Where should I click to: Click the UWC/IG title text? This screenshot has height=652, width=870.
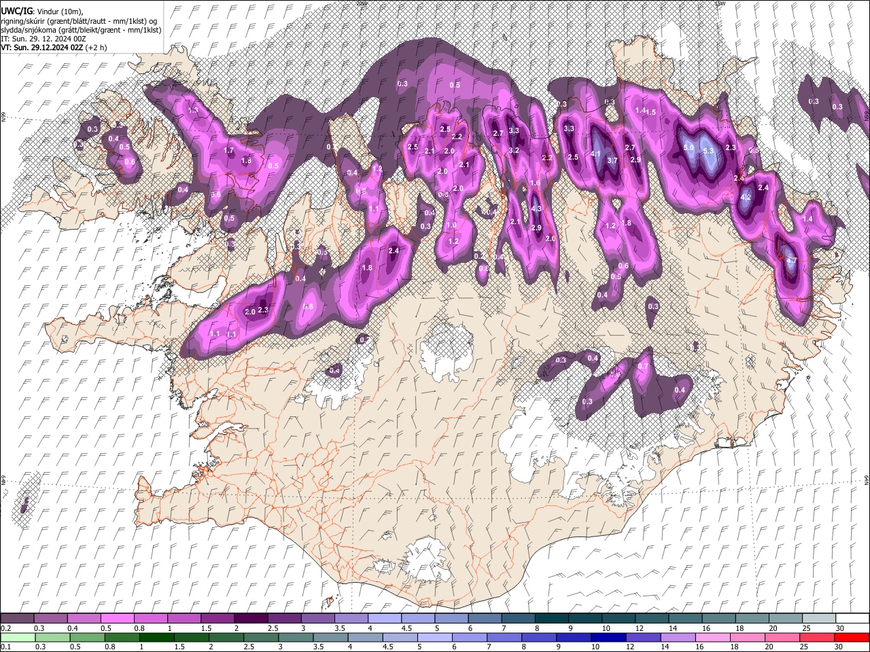16,10
